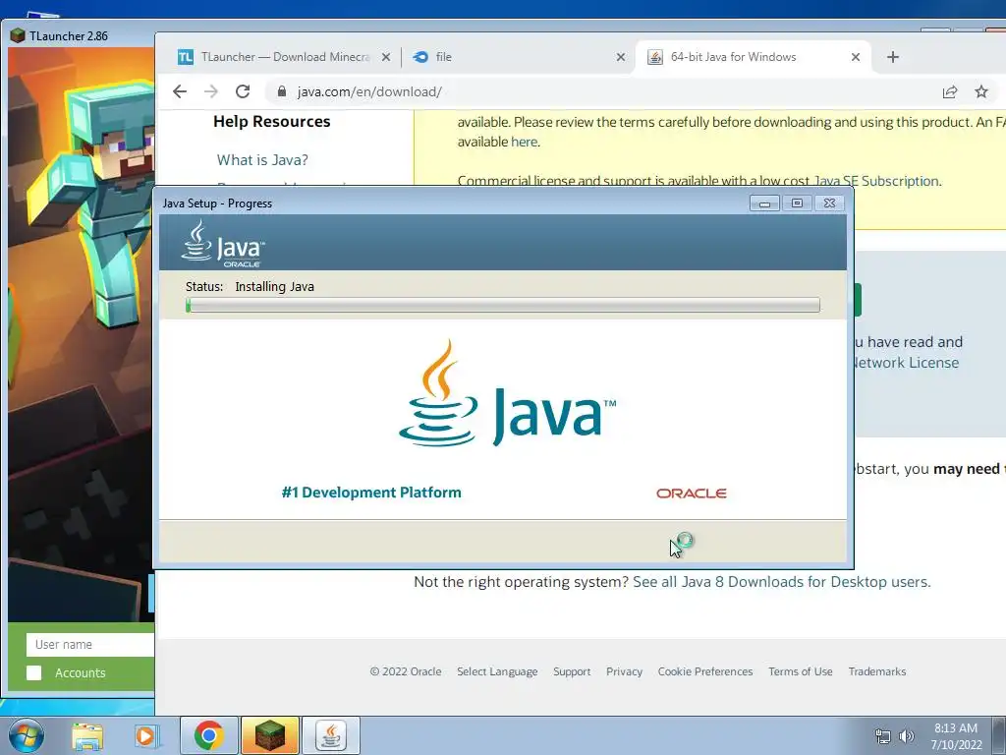Click the large Java logo banner
This screenshot has width=1006, height=755.
coord(507,393)
